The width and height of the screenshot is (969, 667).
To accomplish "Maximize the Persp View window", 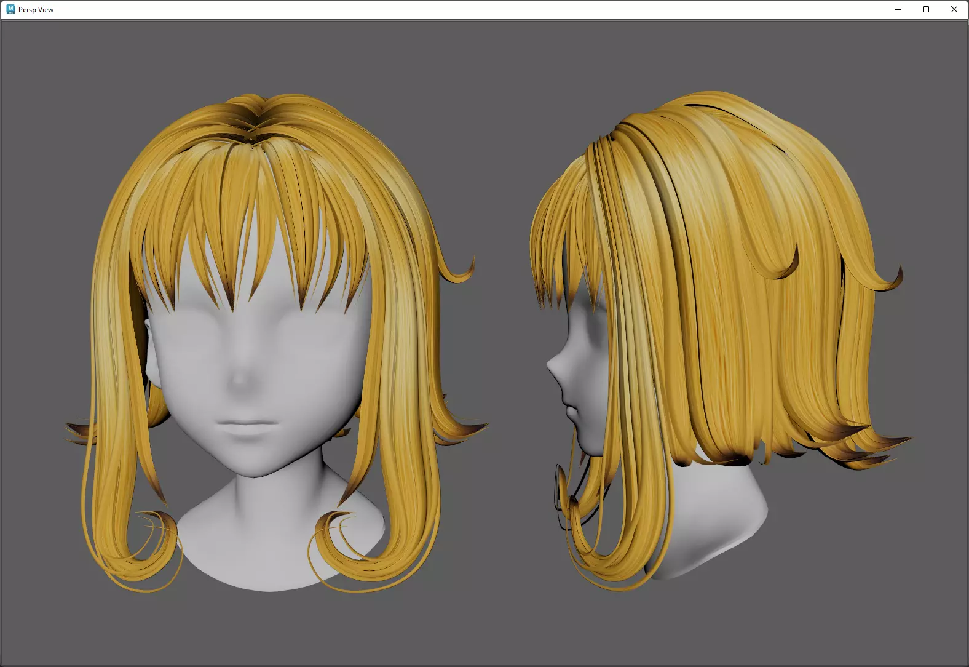I will pos(926,9).
